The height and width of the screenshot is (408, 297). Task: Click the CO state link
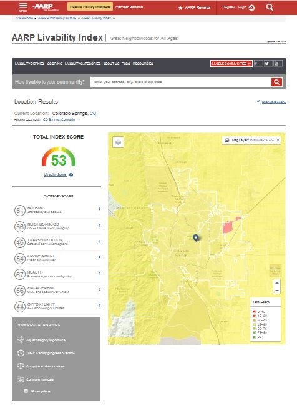[93, 114]
